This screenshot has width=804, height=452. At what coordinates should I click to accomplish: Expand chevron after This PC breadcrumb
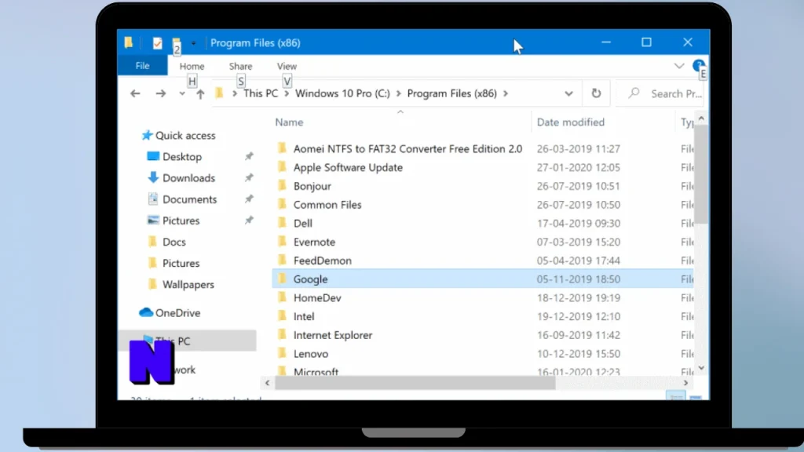pos(287,94)
